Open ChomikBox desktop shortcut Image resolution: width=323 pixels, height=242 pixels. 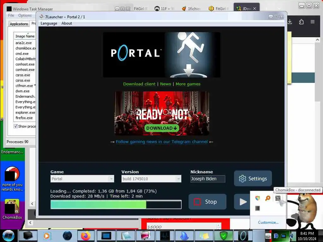(12, 209)
